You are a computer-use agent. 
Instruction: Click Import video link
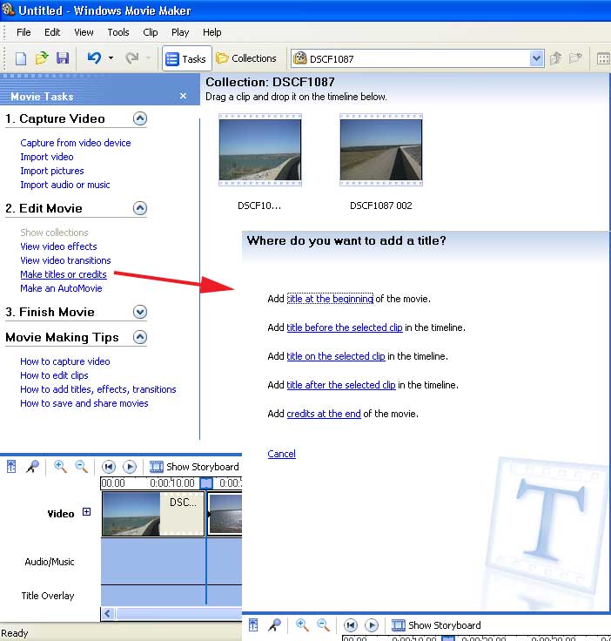47,157
